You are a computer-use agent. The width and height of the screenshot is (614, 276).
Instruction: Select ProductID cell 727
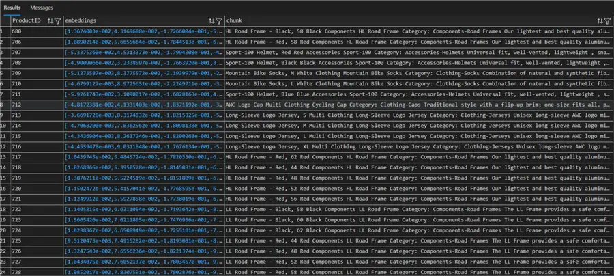point(37,262)
